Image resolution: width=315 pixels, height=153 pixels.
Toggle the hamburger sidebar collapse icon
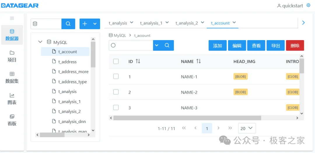pyautogui.click(x=12, y=18)
